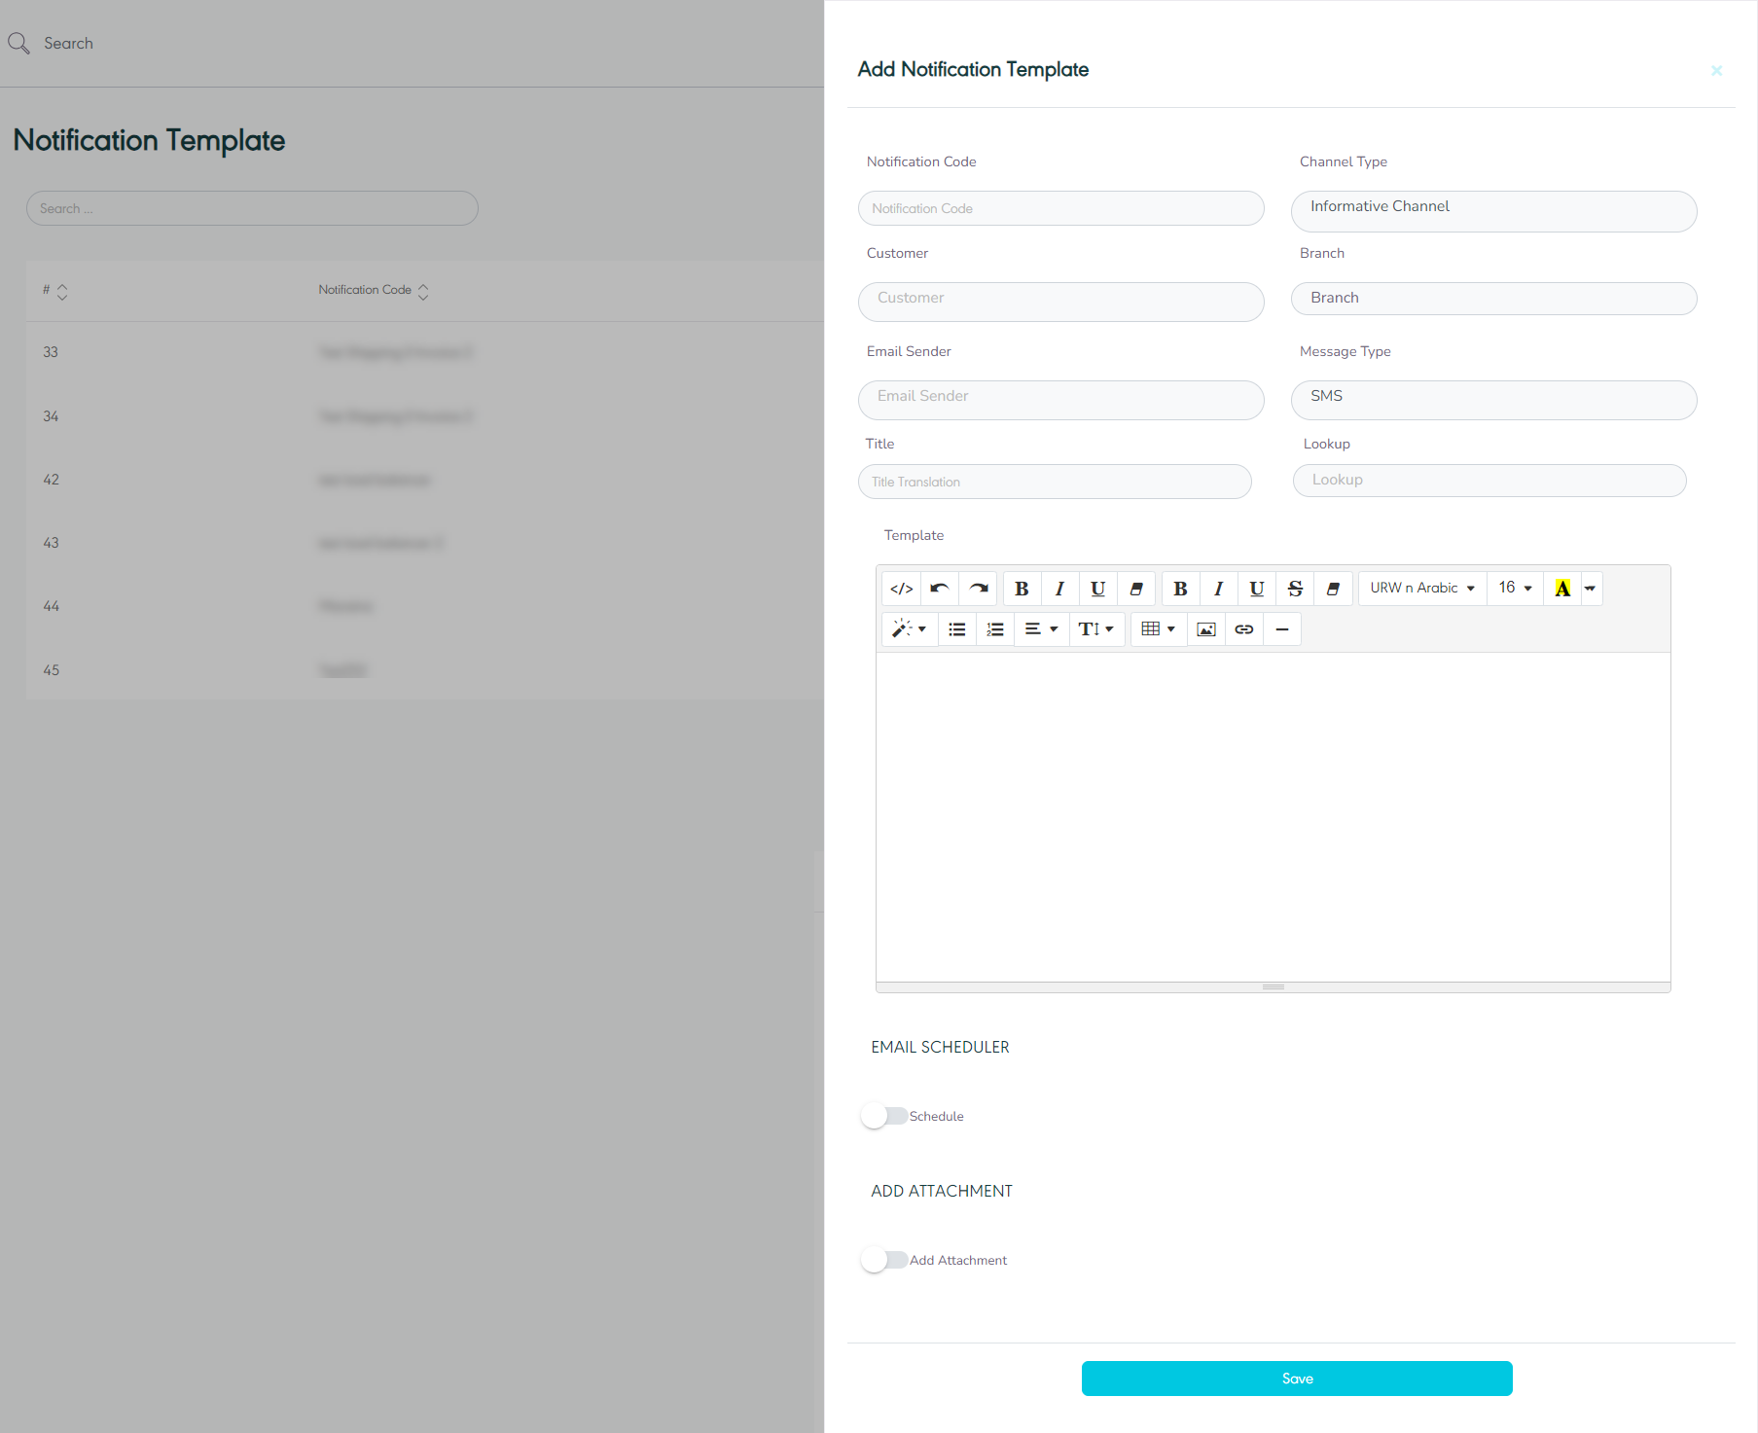Click the Redo arrow in editor toolbar
The width and height of the screenshot is (1758, 1433).
(978, 589)
